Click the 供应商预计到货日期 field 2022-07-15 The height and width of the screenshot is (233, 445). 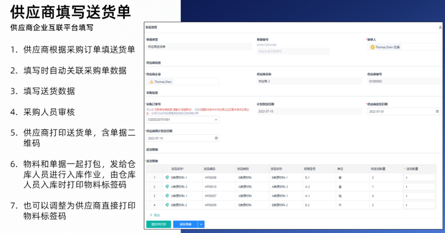coord(183,138)
